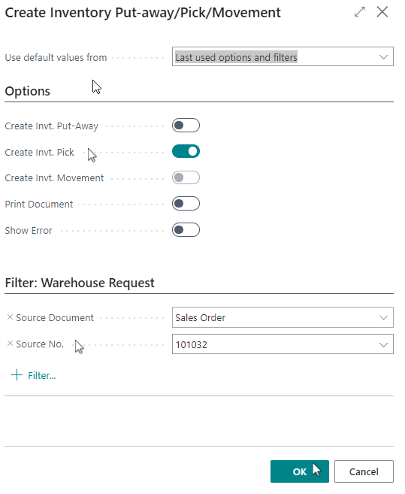Image resolution: width=405 pixels, height=494 pixels.
Task: Enable Create Invt. Put-Away toggle
Action: pos(186,126)
